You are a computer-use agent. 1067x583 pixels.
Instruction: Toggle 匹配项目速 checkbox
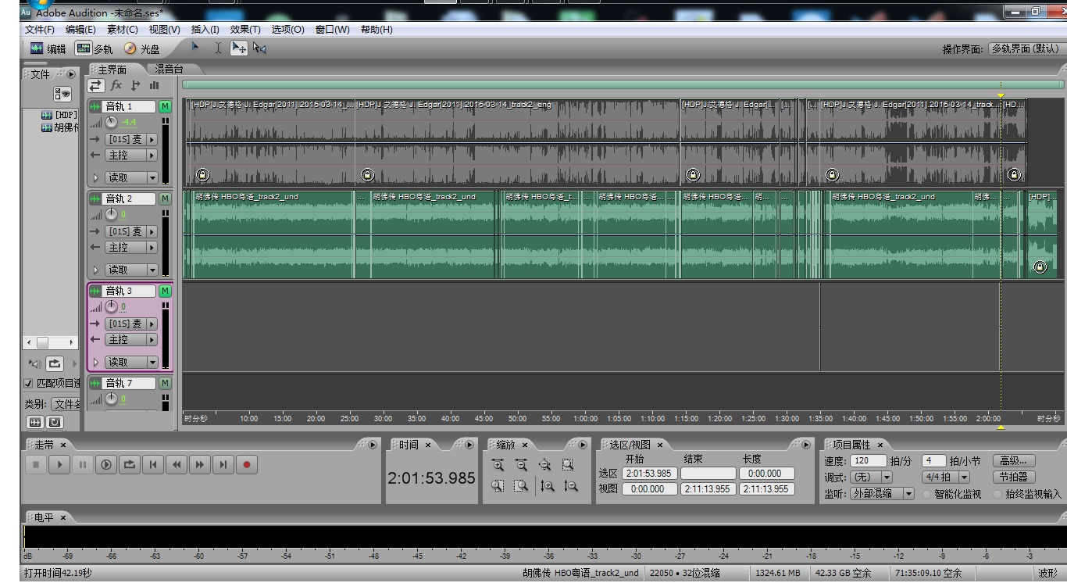click(29, 384)
